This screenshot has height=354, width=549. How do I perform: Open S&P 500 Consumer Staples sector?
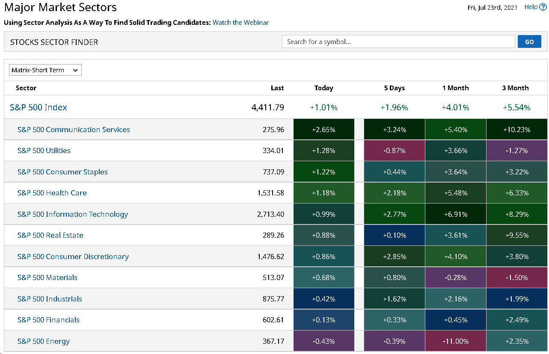pyautogui.click(x=62, y=172)
